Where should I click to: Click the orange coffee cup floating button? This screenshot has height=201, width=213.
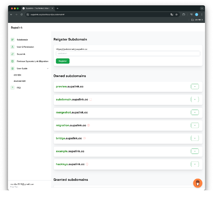click(x=198, y=183)
